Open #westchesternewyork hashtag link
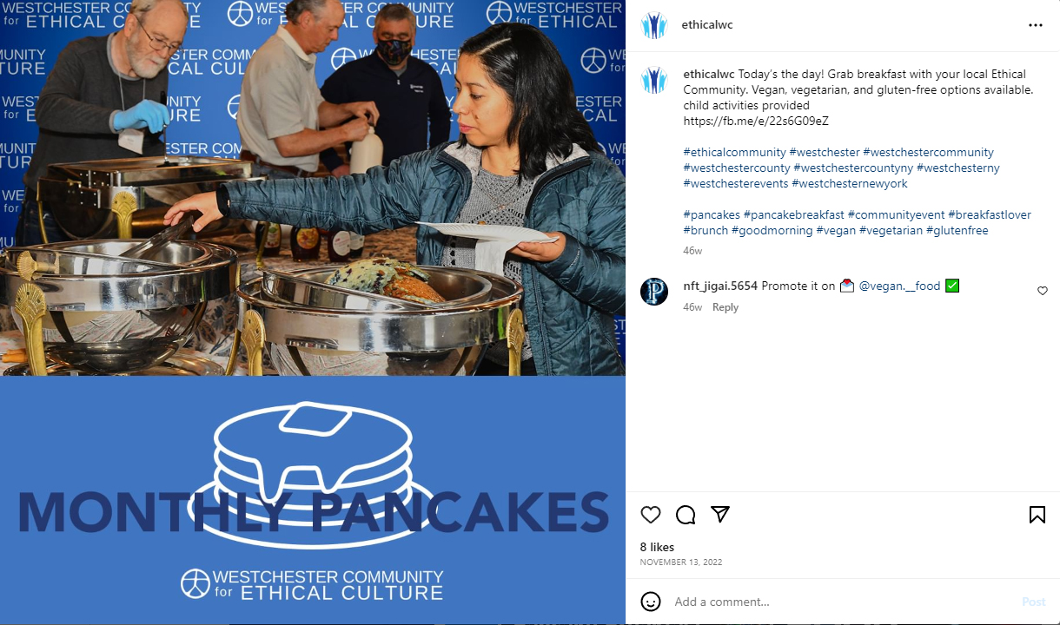This screenshot has height=625, width=1060. click(850, 183)
